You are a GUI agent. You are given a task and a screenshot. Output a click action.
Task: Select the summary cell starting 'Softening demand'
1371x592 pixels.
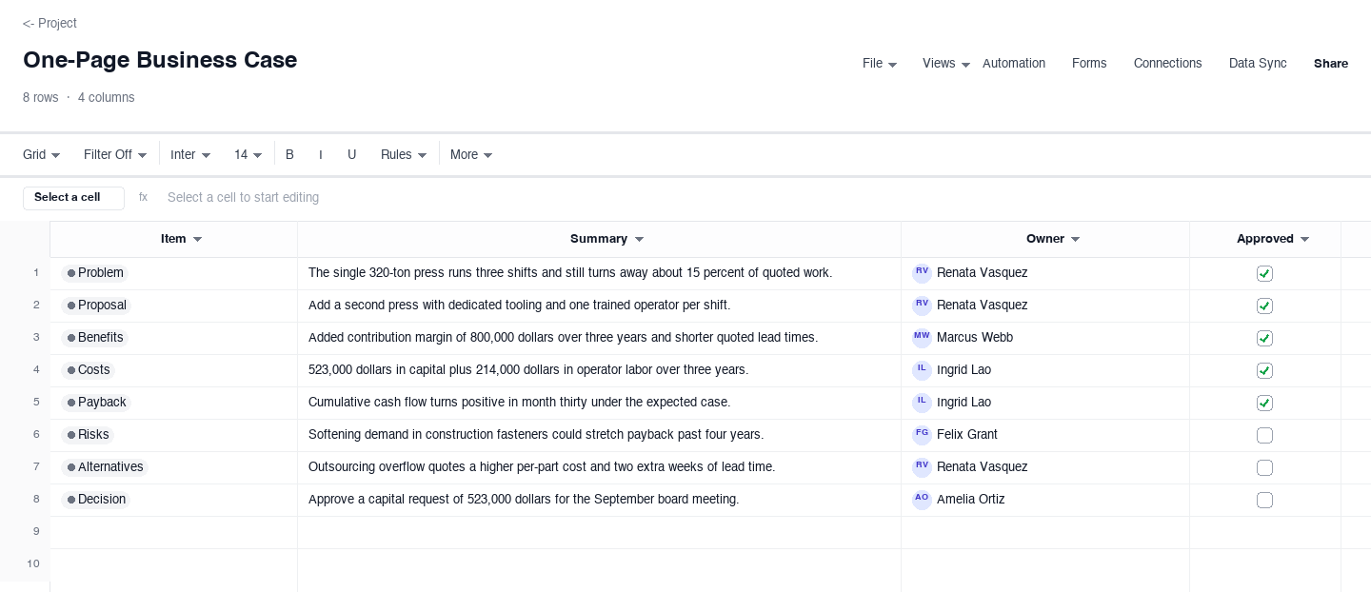(599, 435)
